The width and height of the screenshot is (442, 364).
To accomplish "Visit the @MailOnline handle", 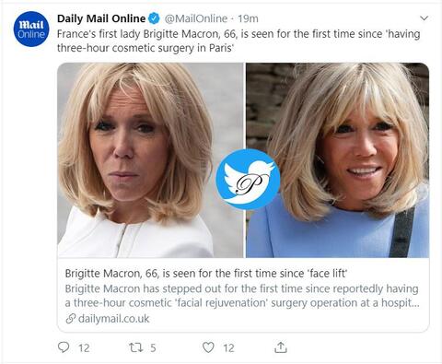I will (x=196, y=18).
